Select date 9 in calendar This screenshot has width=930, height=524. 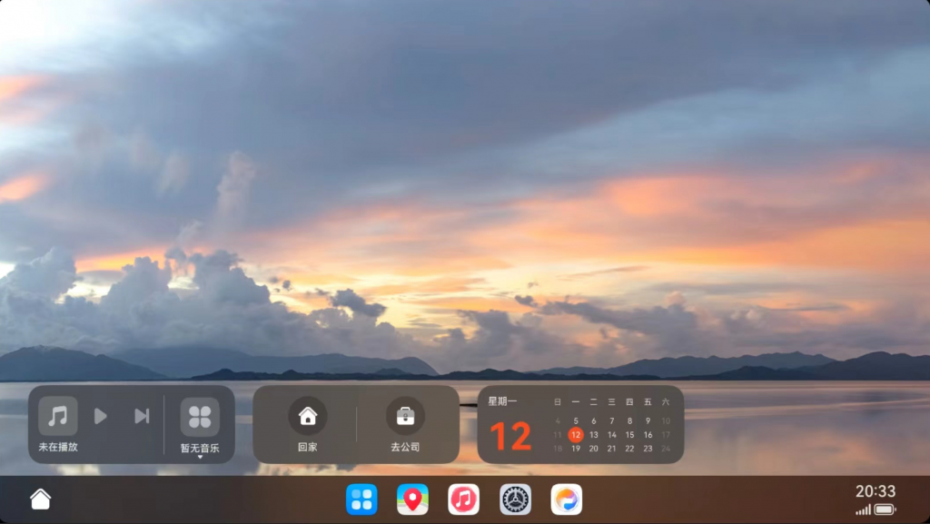point(648,420)
